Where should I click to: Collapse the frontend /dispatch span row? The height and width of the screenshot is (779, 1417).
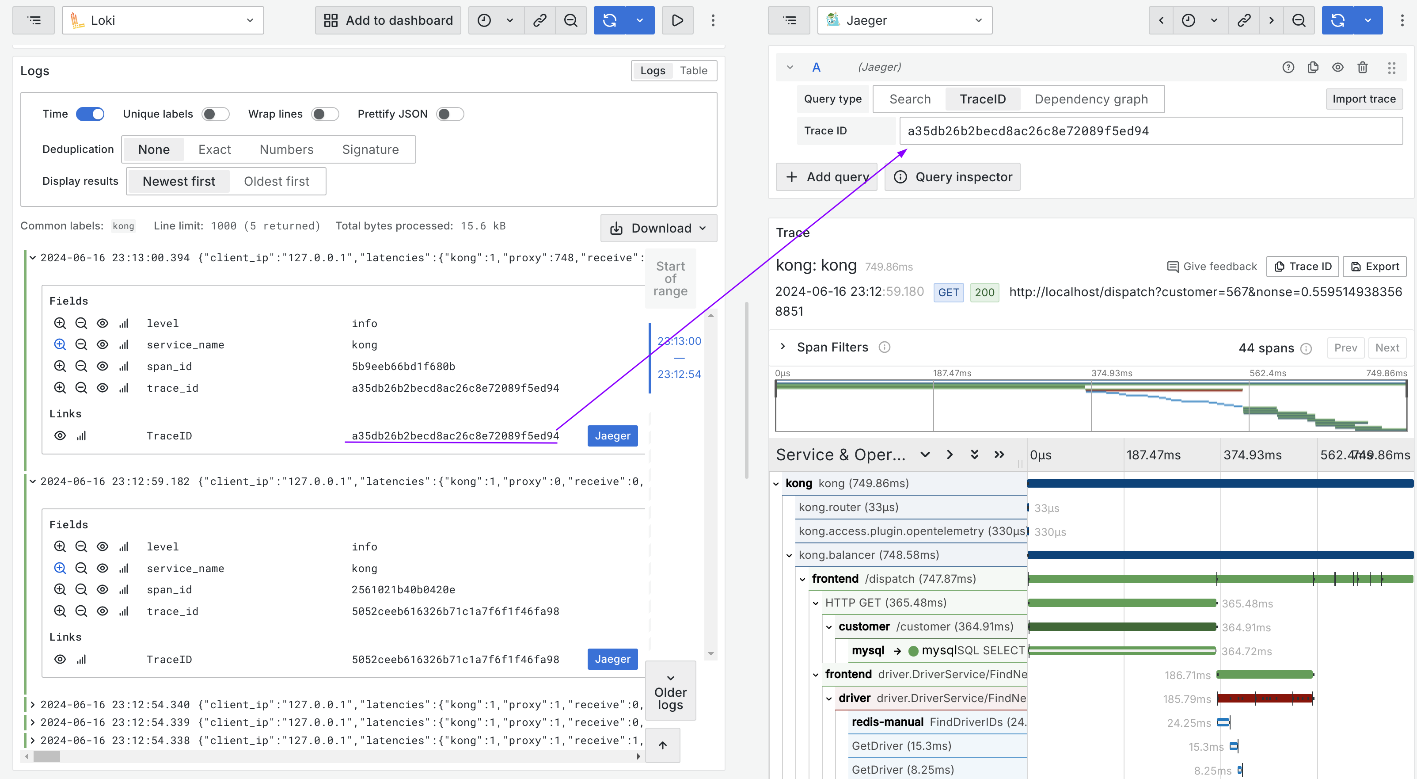(x=802, y=579)
